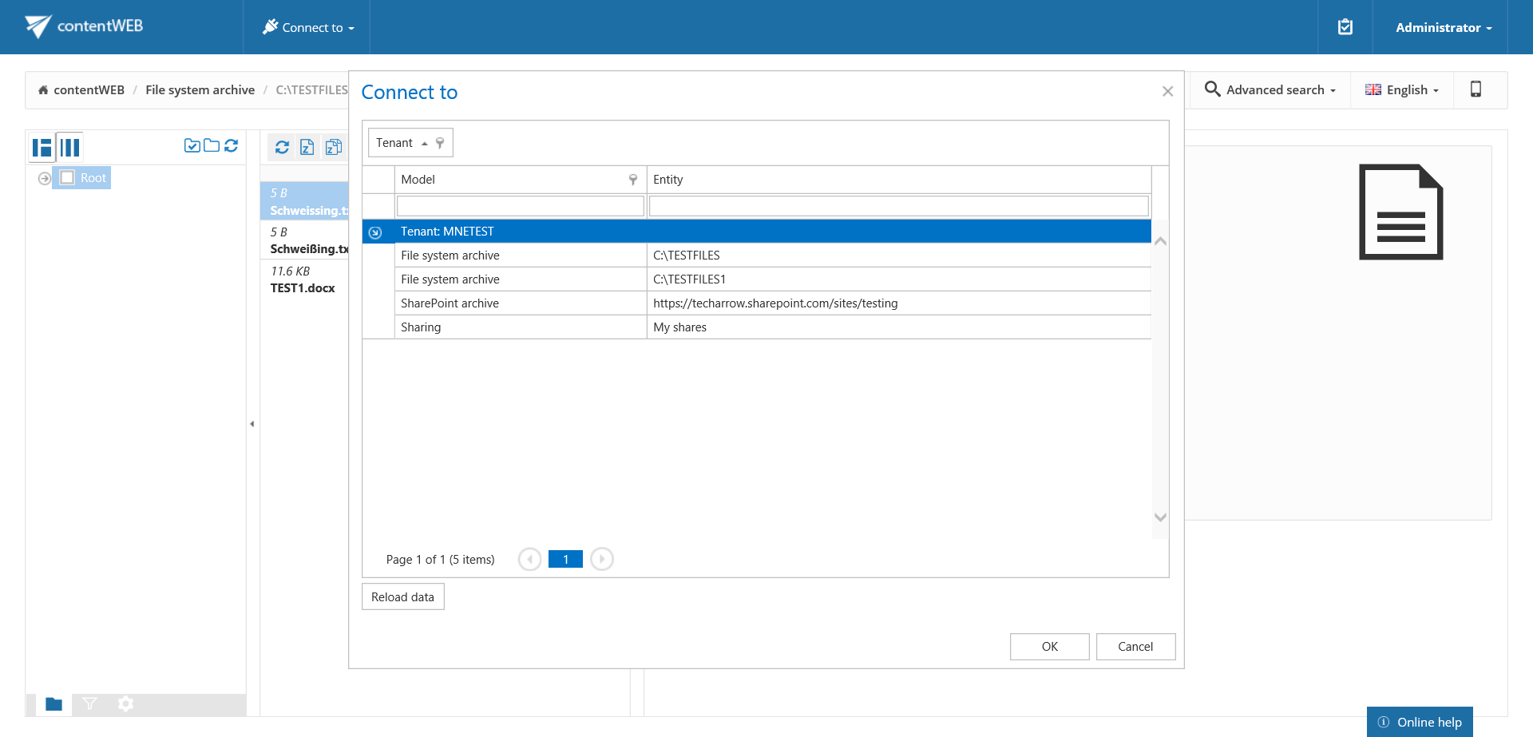Click the check-all folders icon in the tree pane
The image size is (1533, 737).
(x=192, y=145)
